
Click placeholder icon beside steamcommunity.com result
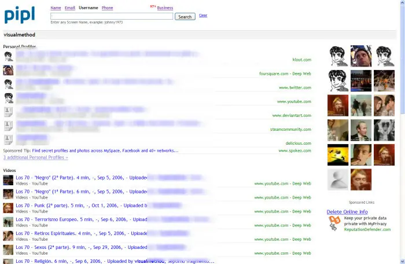[x=8, y=126]
